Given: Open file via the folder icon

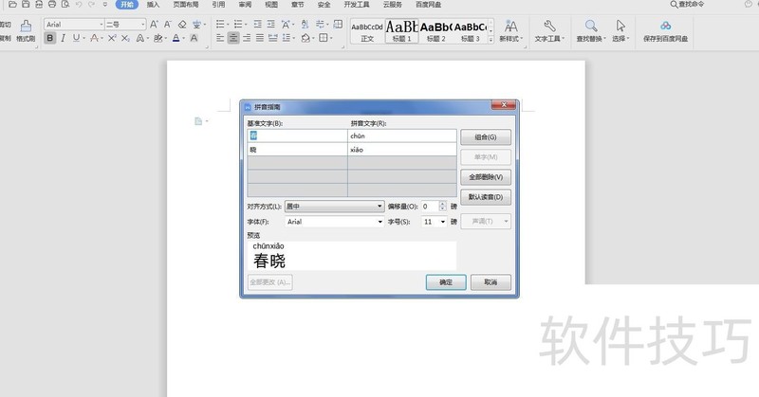Looking at the screenshot, I should click(x=12, y=5).
